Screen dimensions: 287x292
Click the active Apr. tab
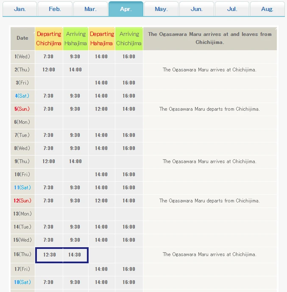click(x=126, y=9)
